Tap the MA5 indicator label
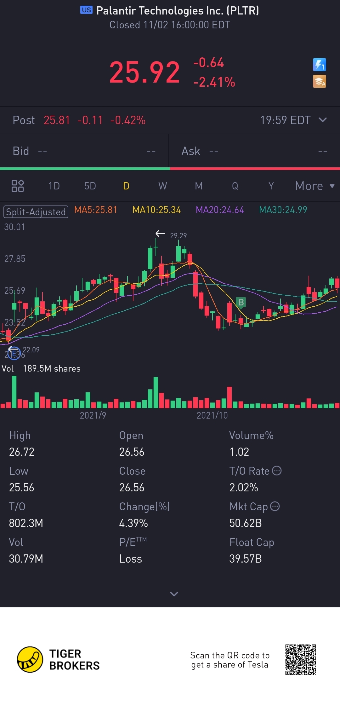This screenshot has height=712, width=340. [x=96, y=210]
